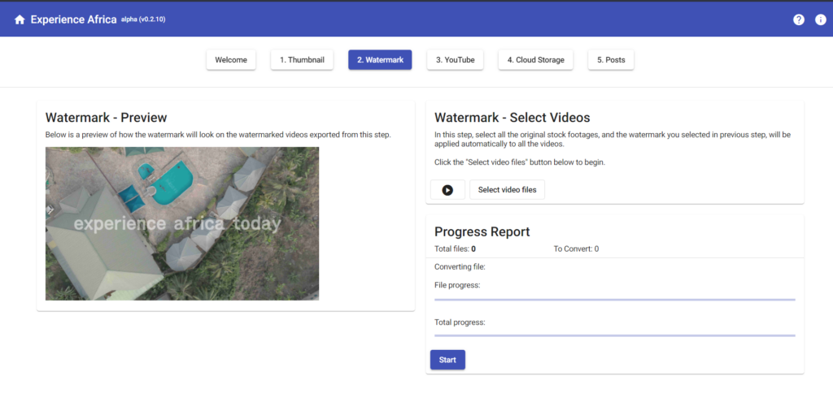Go to the Welcome tab

(x=231, y=60)
